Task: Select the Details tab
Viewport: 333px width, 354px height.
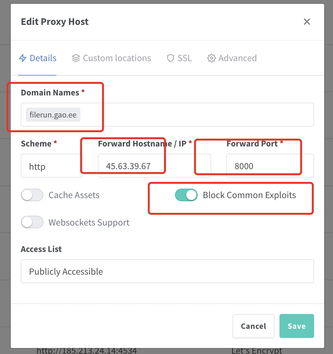Action: point(43,58)
